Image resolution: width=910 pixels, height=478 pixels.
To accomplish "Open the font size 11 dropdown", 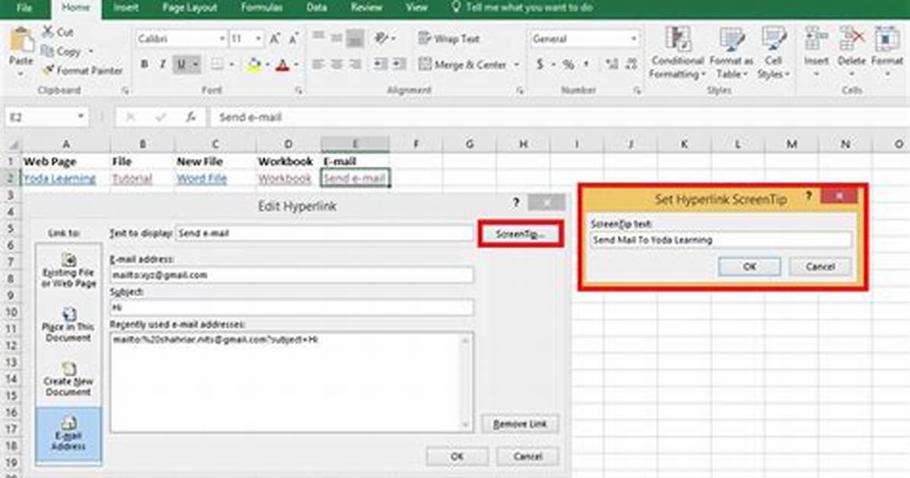I will [258, 39].
